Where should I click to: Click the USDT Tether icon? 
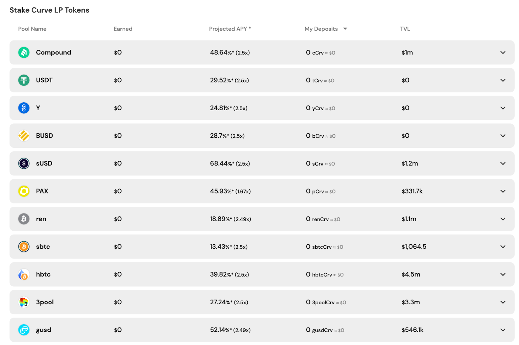pos(24,80)
